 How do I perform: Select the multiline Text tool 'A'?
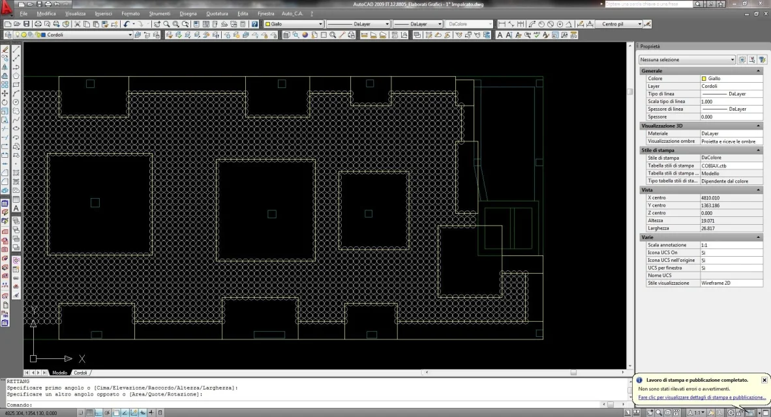(16, 208)
